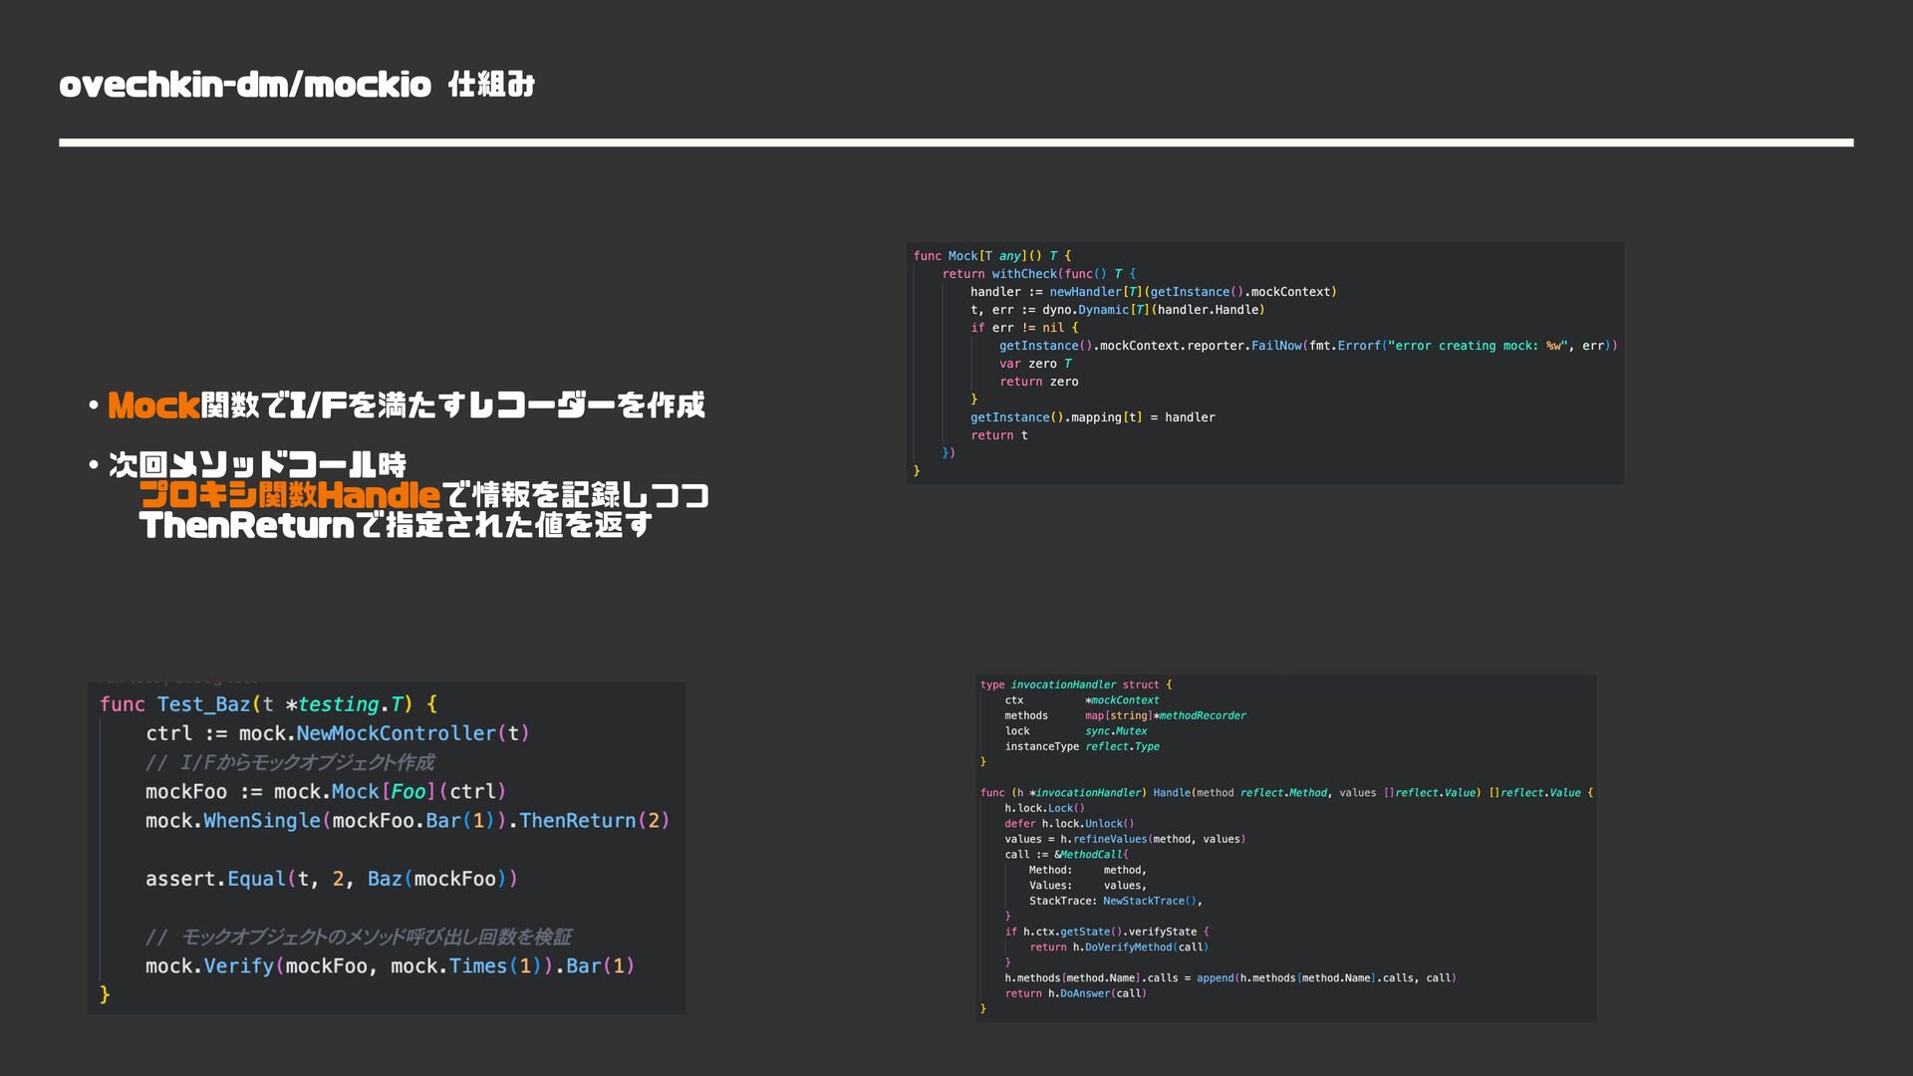Click the 'ctx *mockContext' struct field
Screen dimensions: 1913x1076
pos(1082,700)
